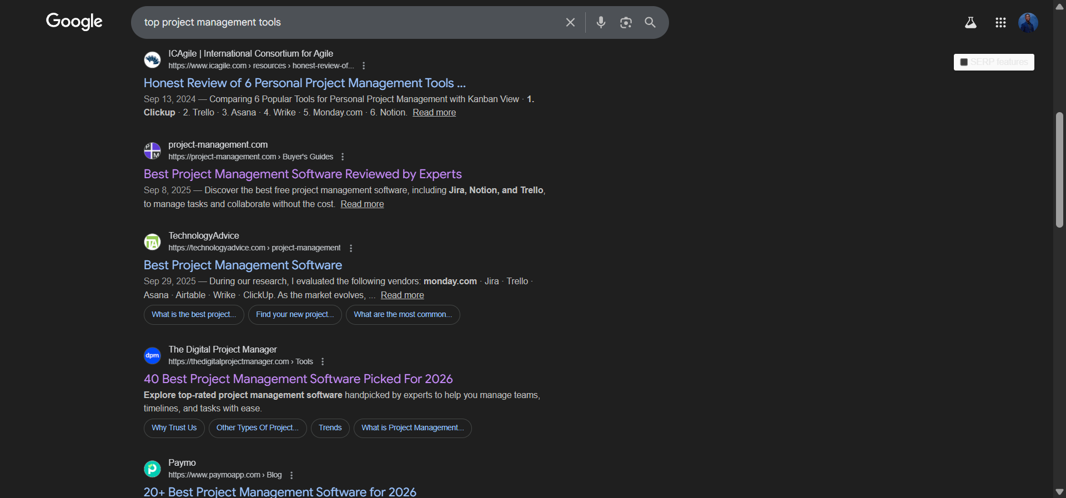Open search by image lens icon
Image resolution: width=1066 pixels, height=498 pixels.
point(626,22)
